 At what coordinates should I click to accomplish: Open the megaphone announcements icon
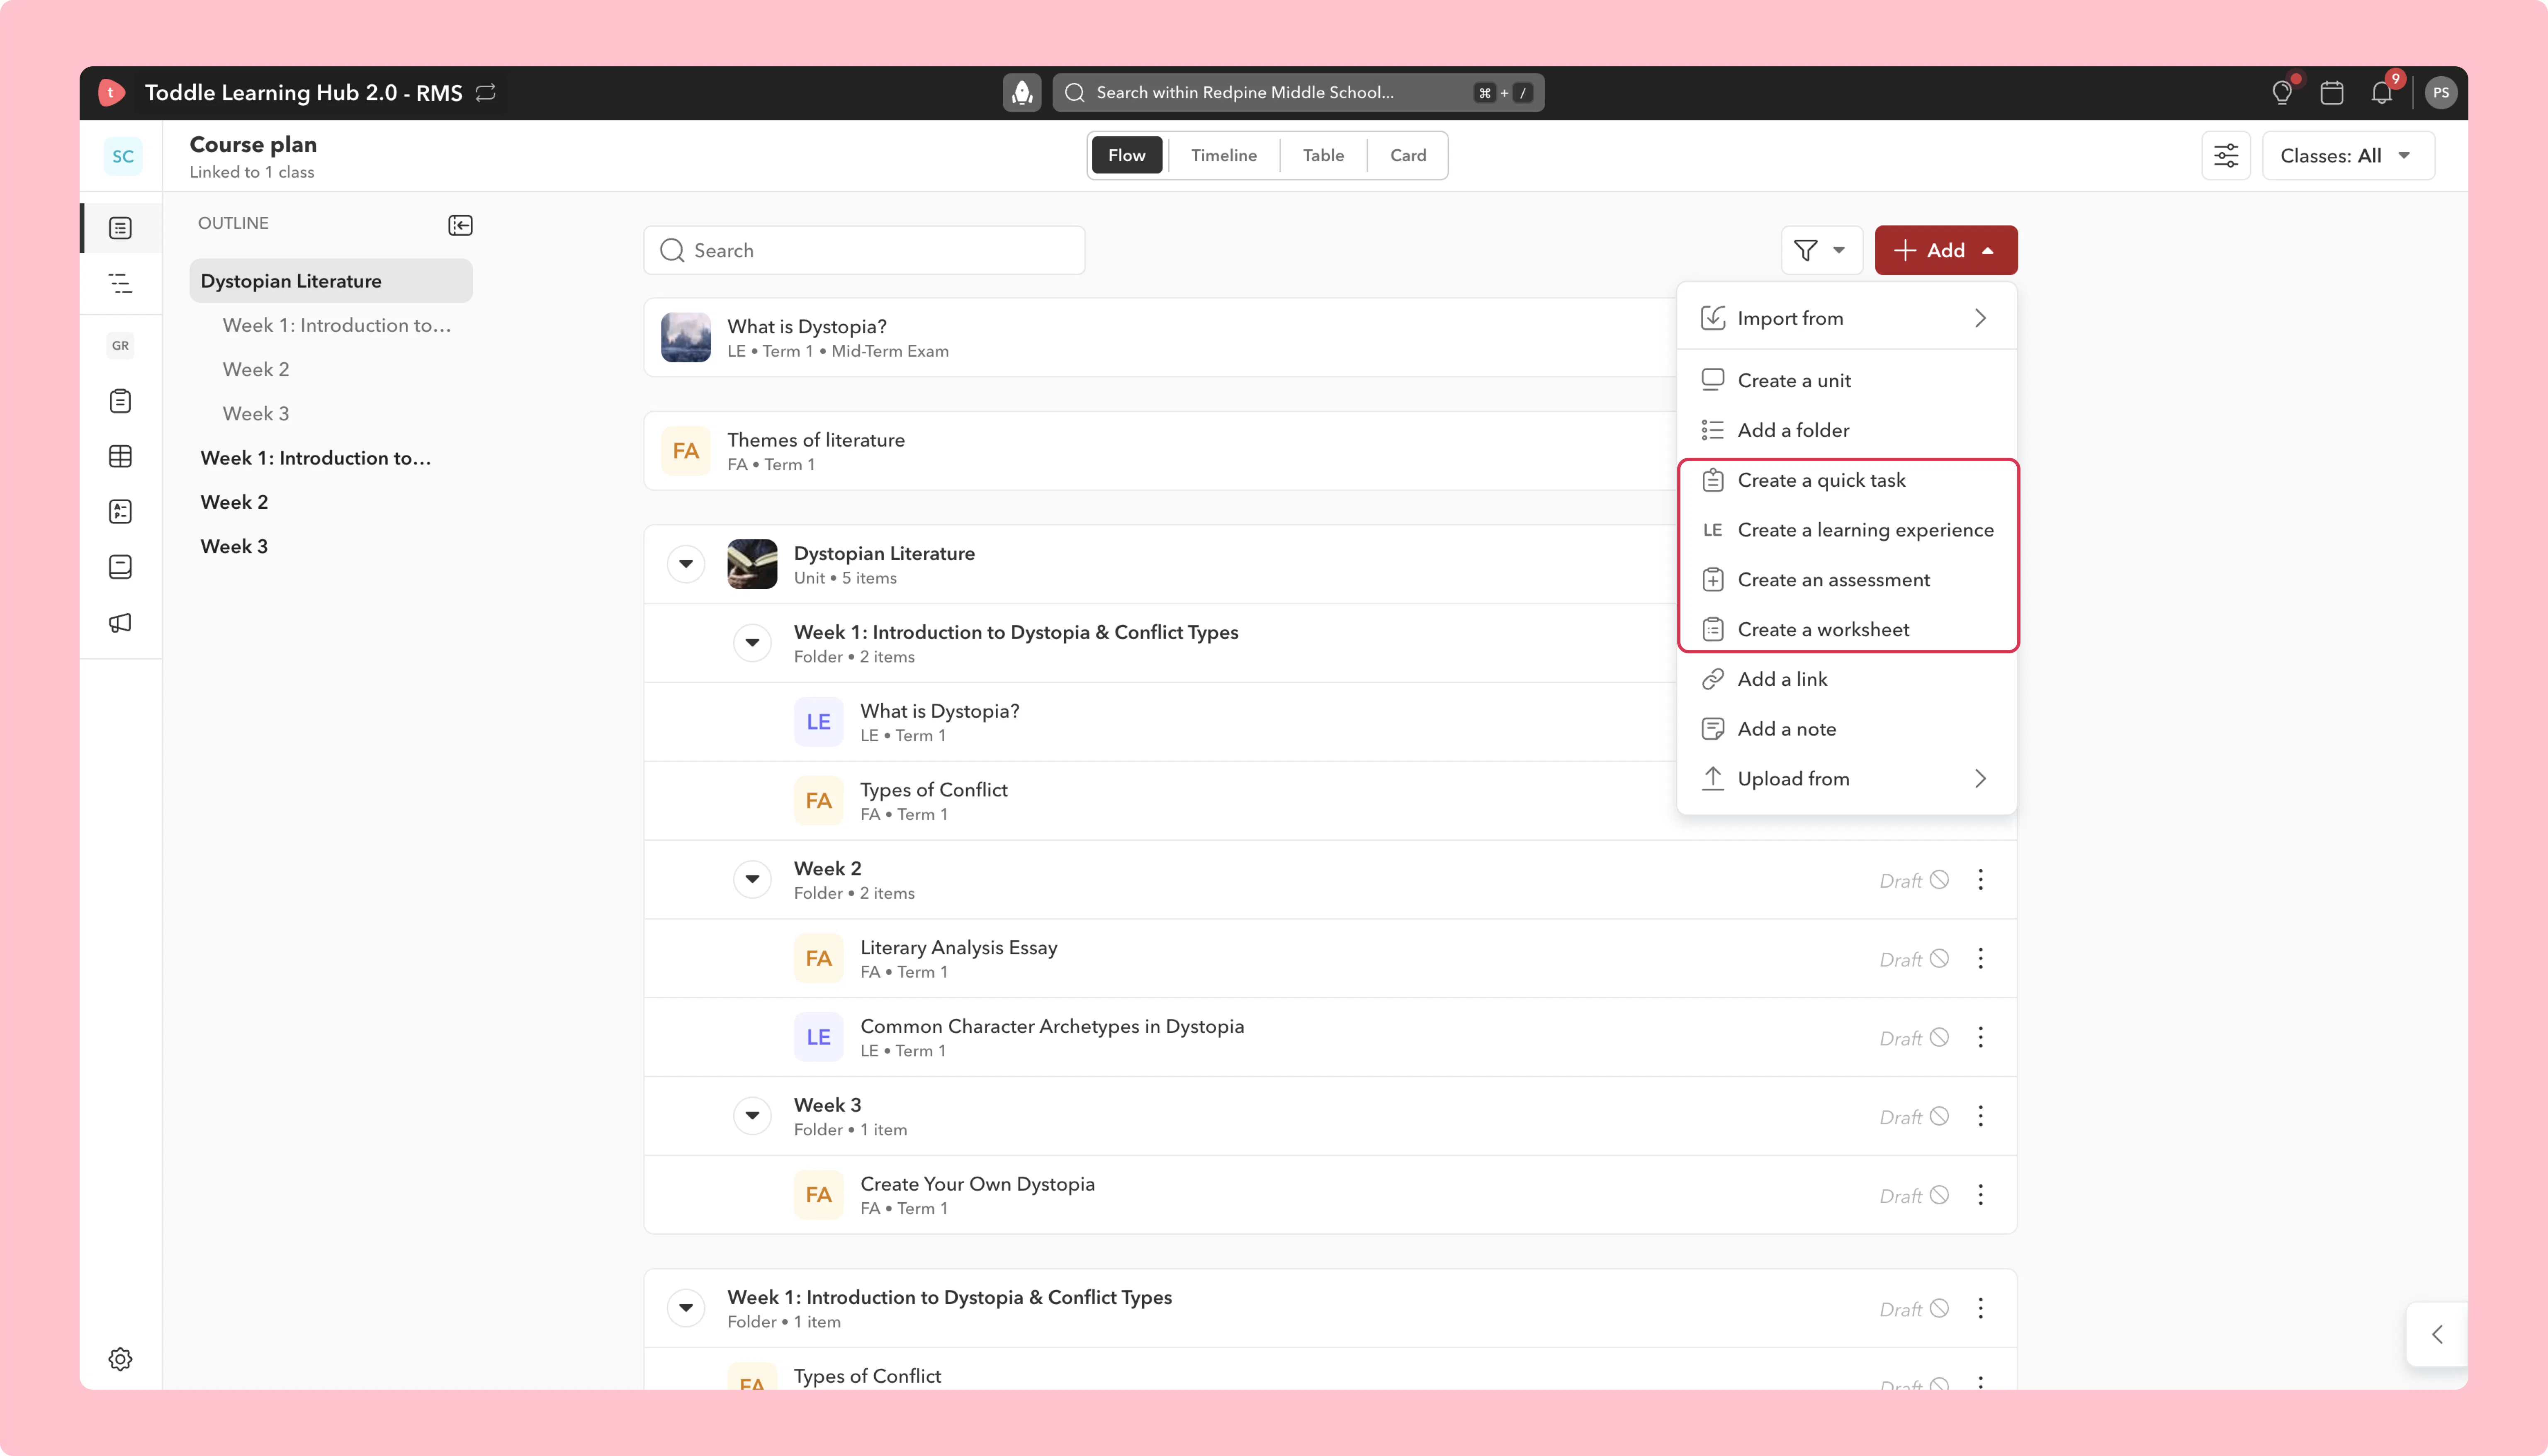pos(120,623)
